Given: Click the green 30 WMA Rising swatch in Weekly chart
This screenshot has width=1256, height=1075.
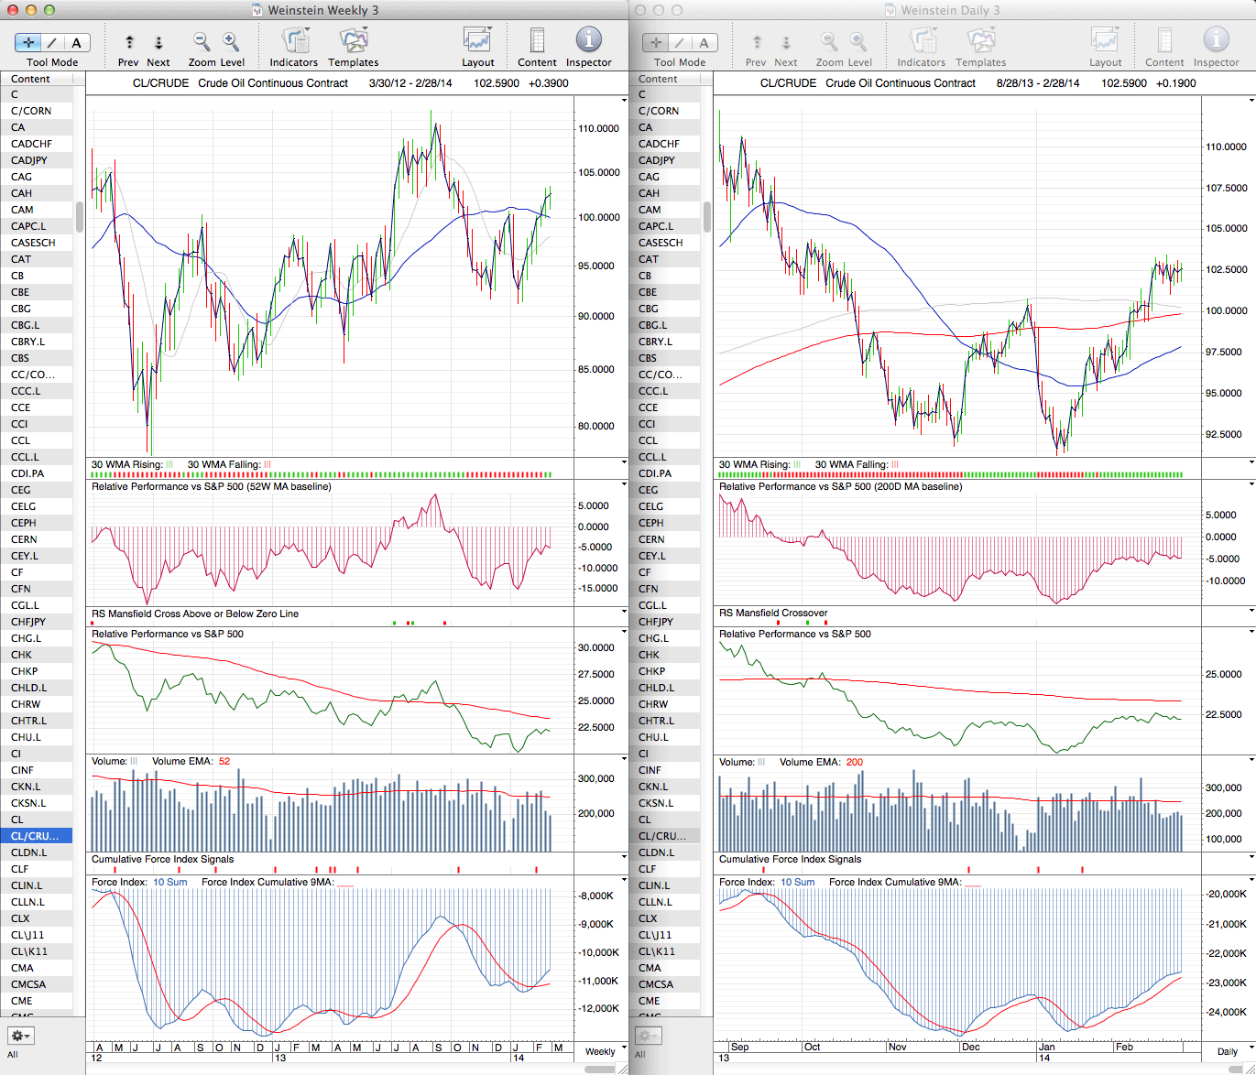Looking at the screenshot, I should [169, 465].
